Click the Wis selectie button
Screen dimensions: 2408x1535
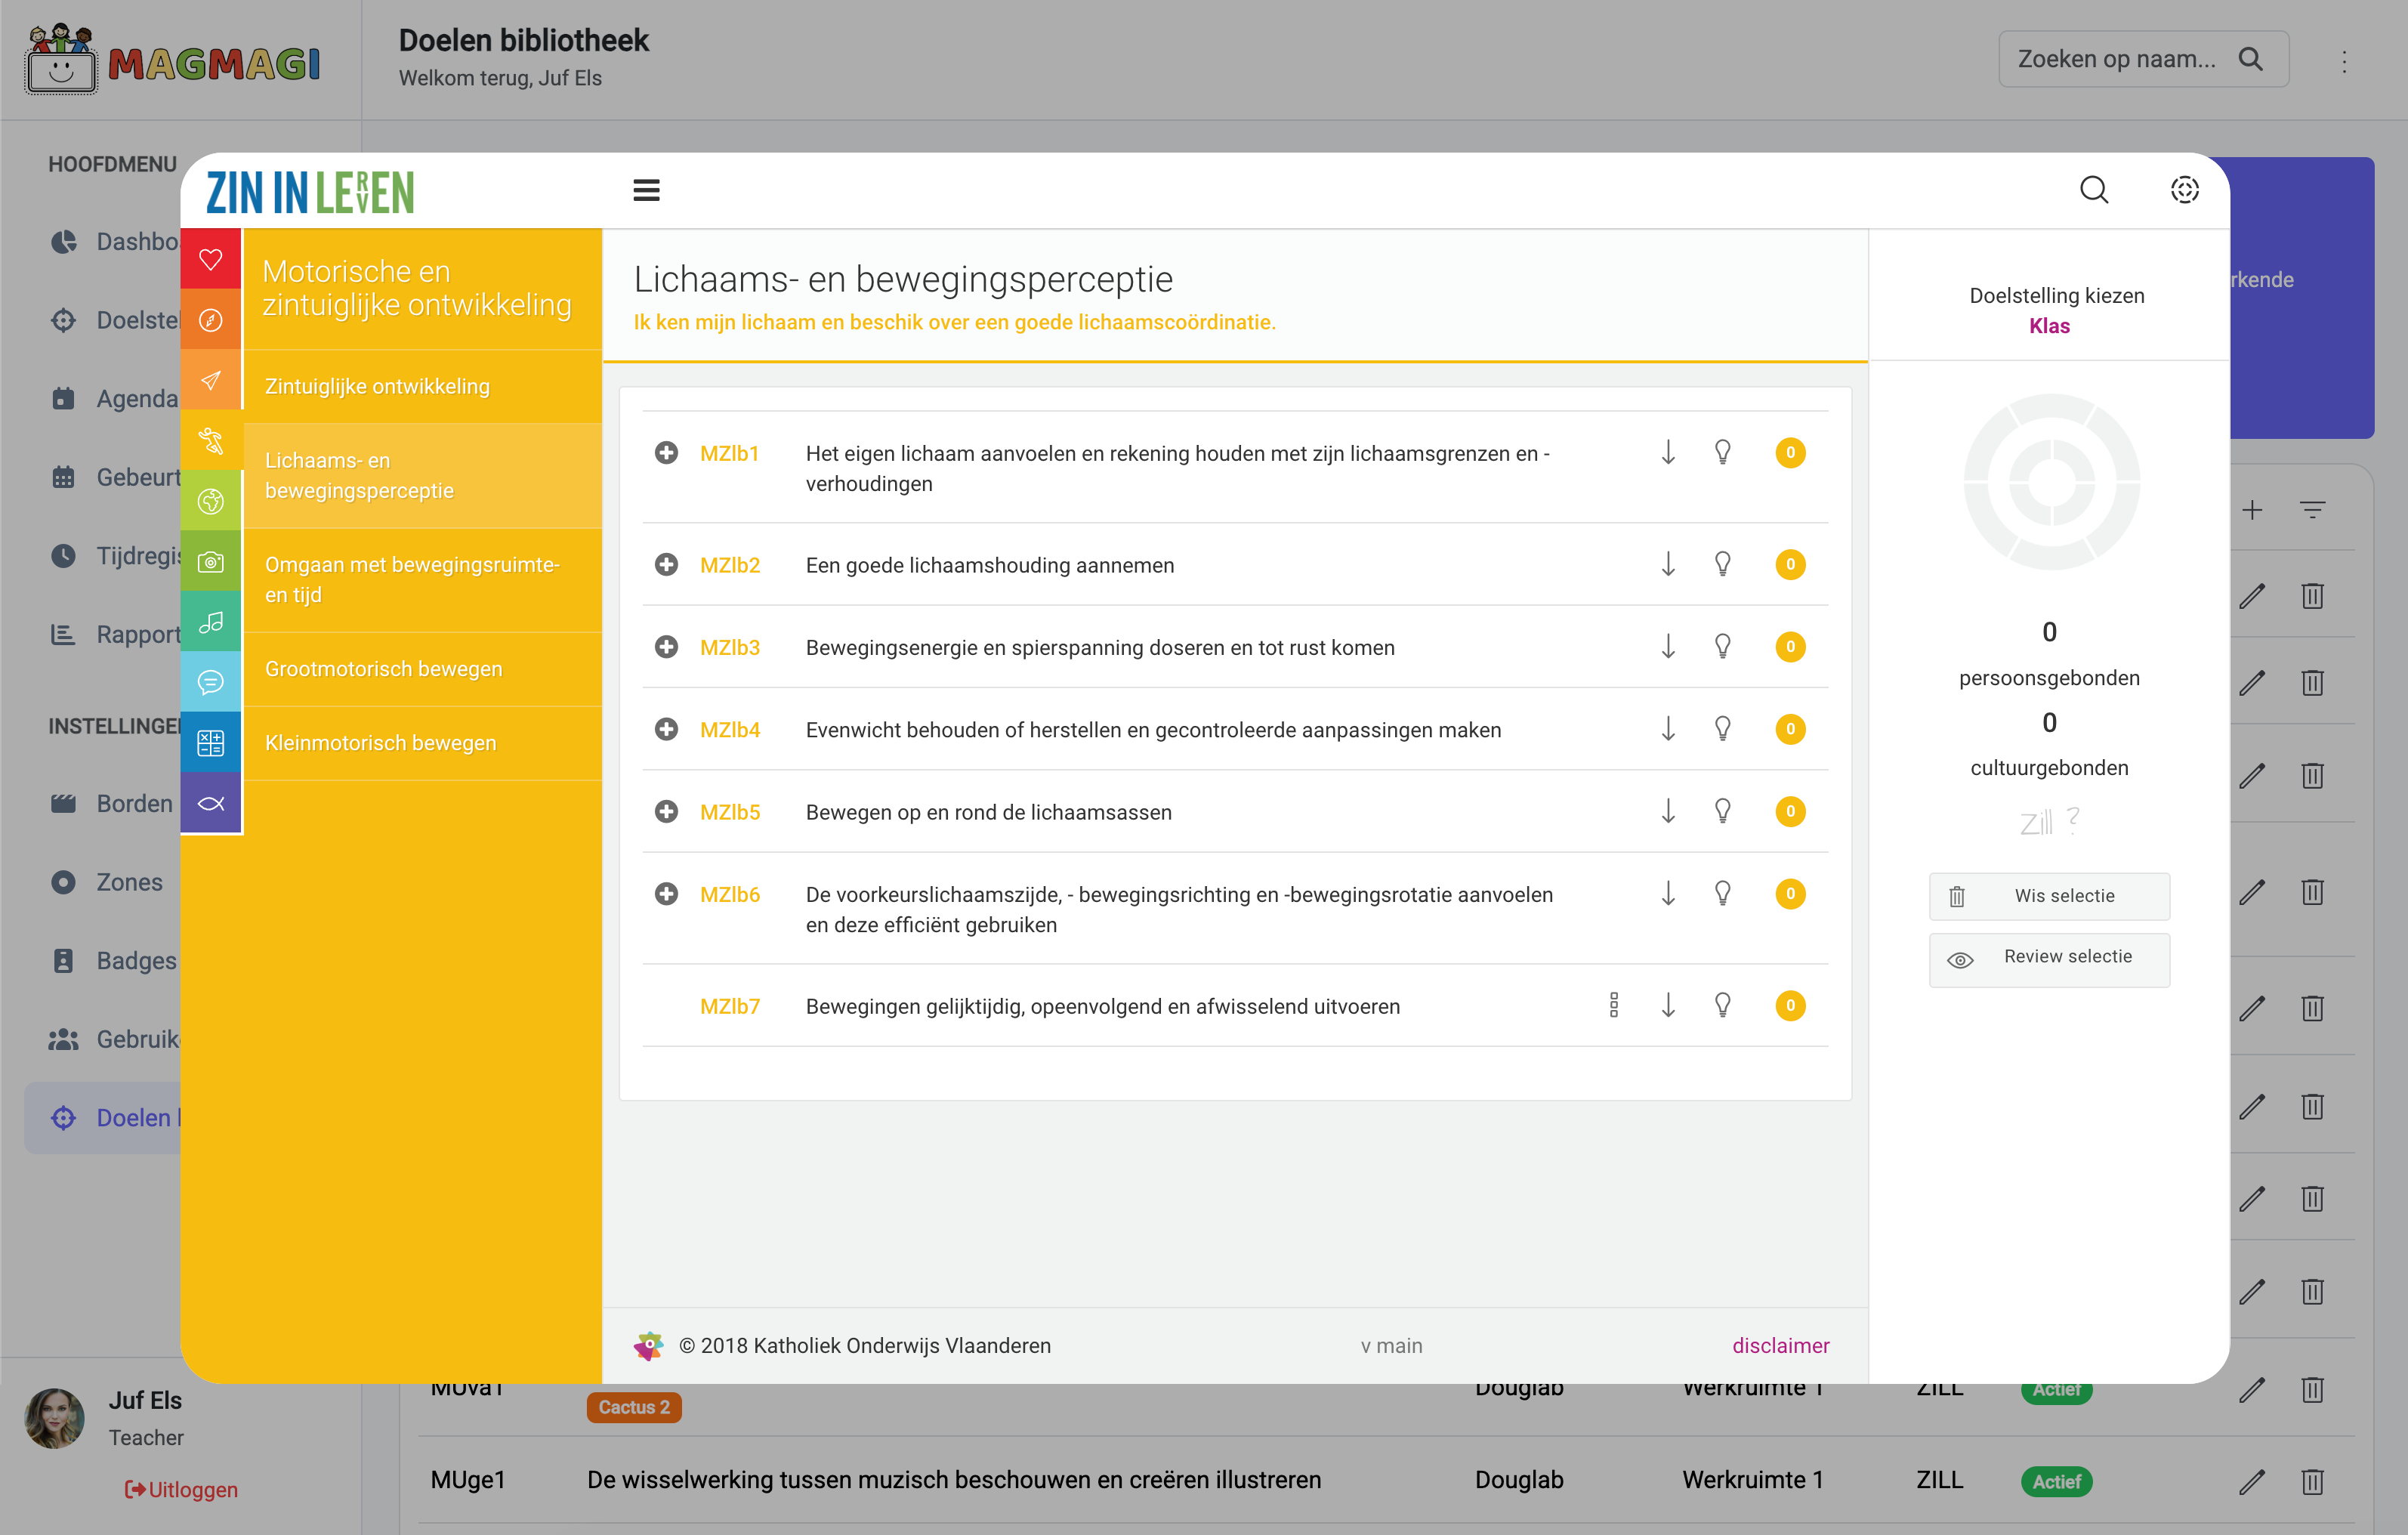coord(2049,896)
